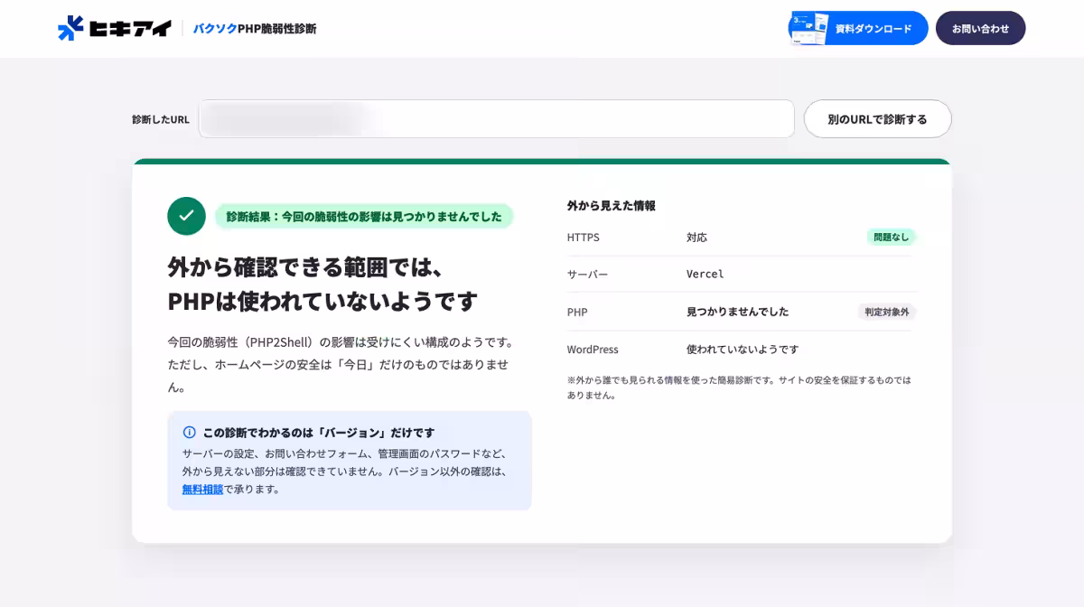Image resolution: width=1084 pixels, height=607 pixels.
Task: Select the HTTPS row label
Action: click(583, 238)
